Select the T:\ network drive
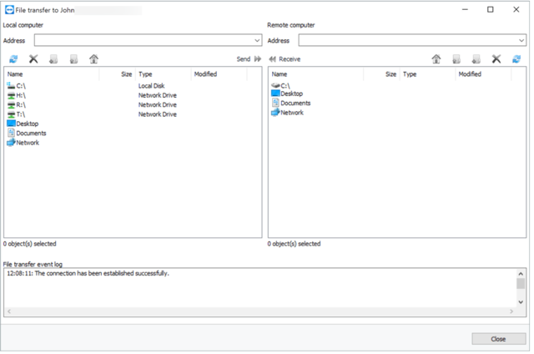This screenshot has height=354, width=534. click(x=16, y=114)
